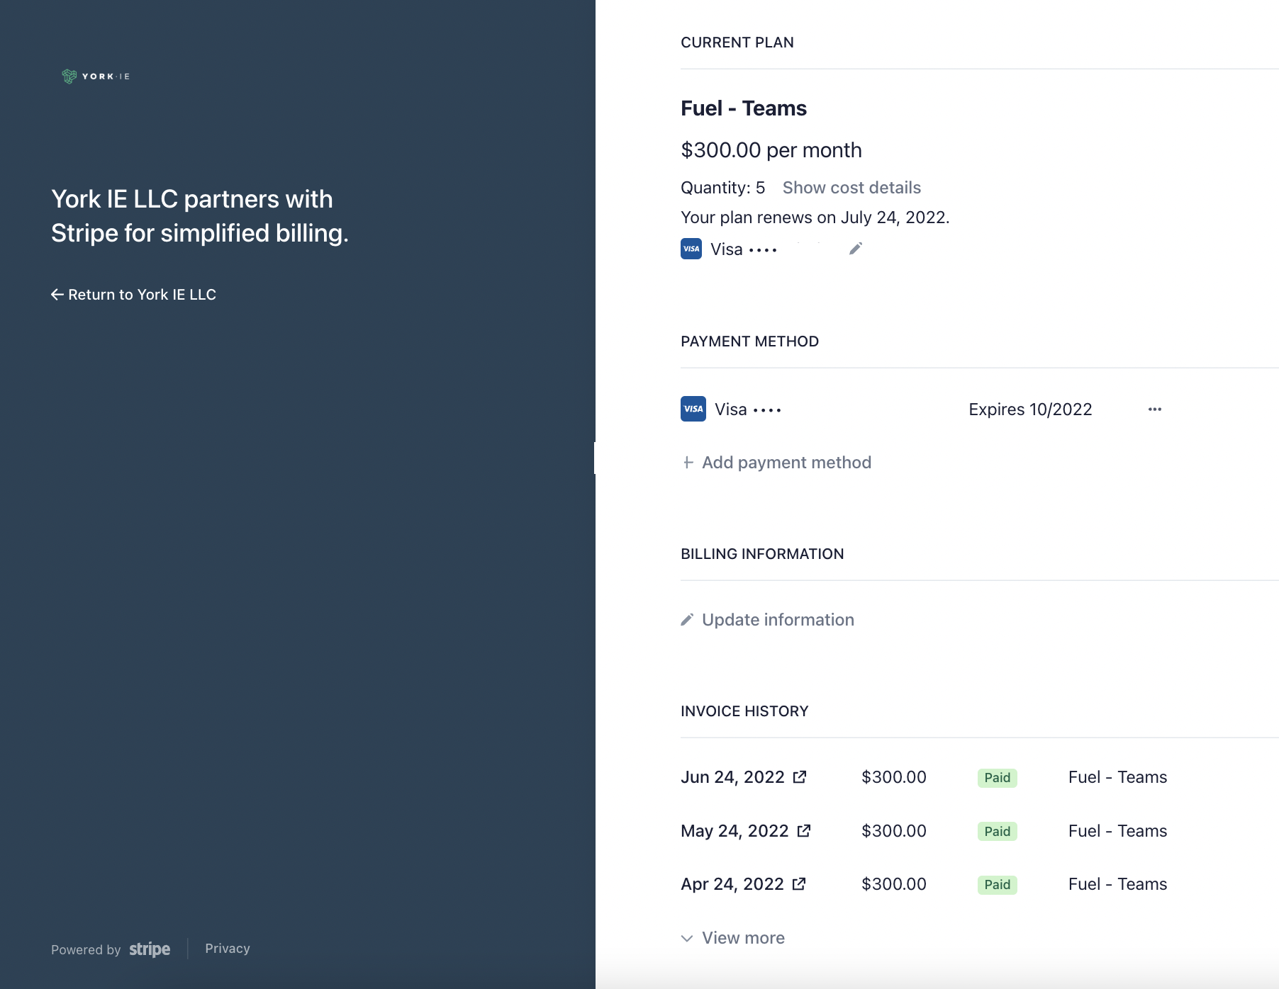Click the CURRENT PLAN section heading

pyautogui.click(x=737, y=43)
